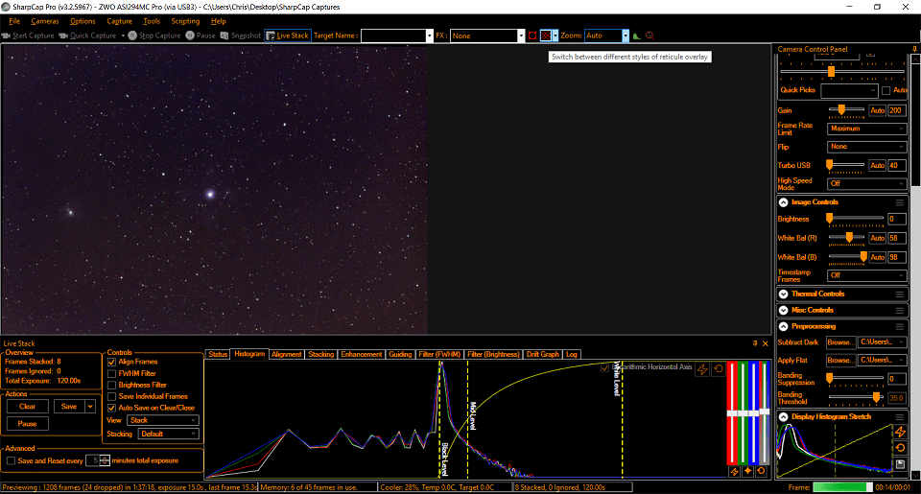Pin the Camera Control Panel

point(914,49)
